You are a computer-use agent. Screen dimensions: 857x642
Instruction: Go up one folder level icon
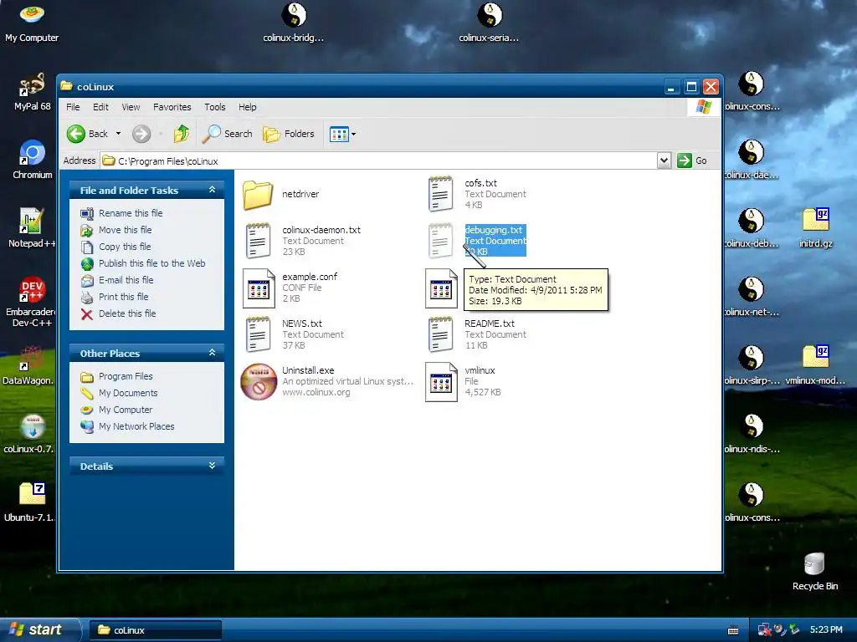(x=182, y=134)
